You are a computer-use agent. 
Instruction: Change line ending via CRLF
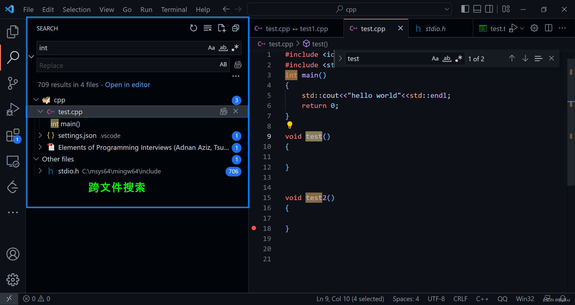click(460, 299)
